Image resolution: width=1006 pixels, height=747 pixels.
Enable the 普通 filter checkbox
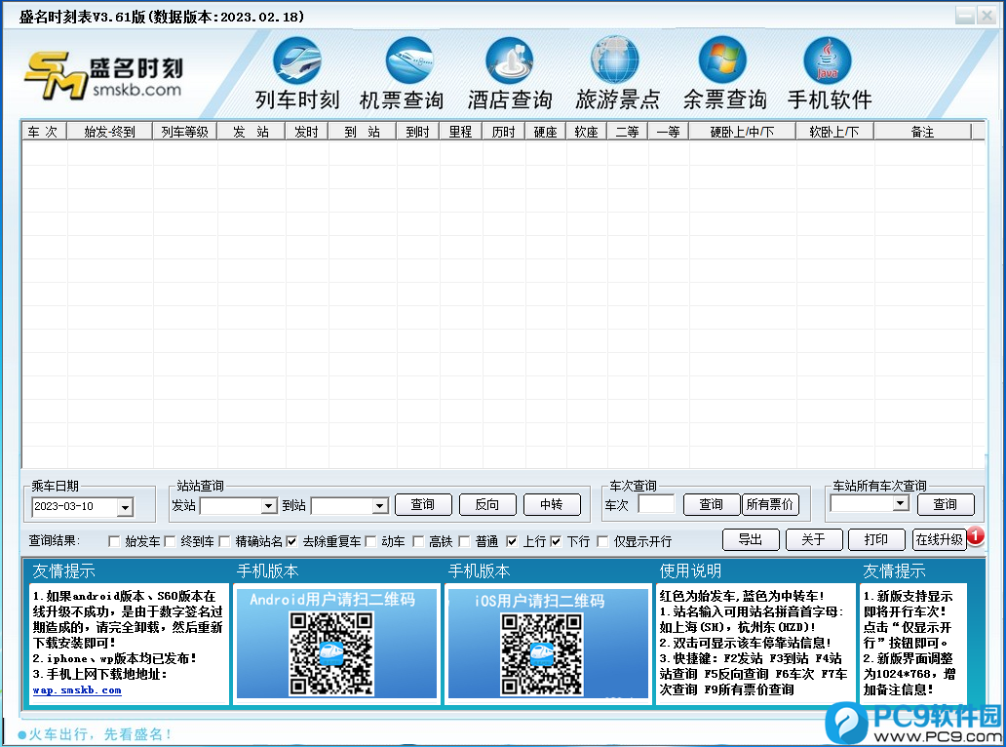[x=465, y=541]
